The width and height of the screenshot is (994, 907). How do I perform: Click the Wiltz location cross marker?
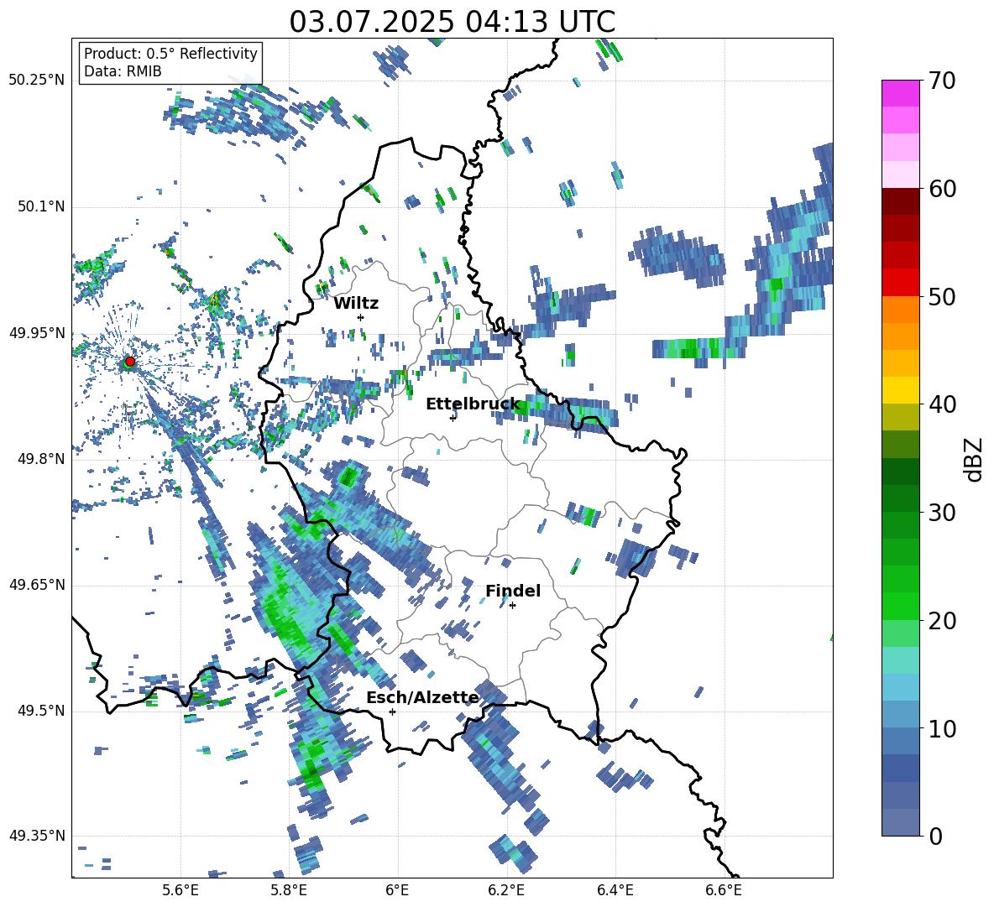(x=361, y=317)
